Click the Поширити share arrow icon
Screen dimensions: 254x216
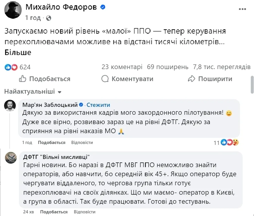(x=192, y=79)
